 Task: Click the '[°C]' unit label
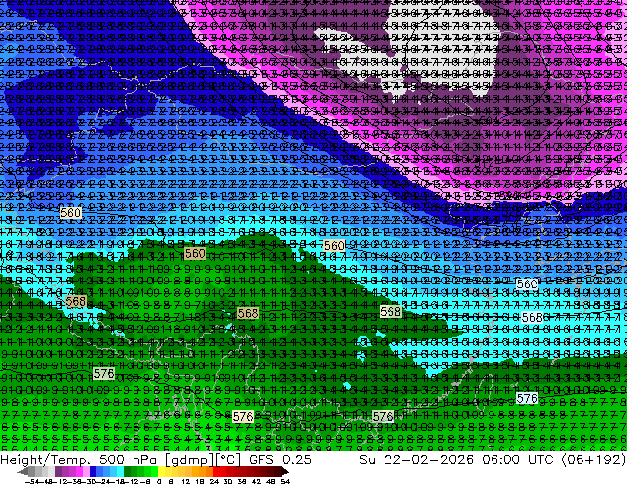[x=227, y=460]
